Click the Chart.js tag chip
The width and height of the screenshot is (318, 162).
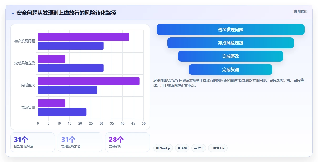click(x=163, y=148)
